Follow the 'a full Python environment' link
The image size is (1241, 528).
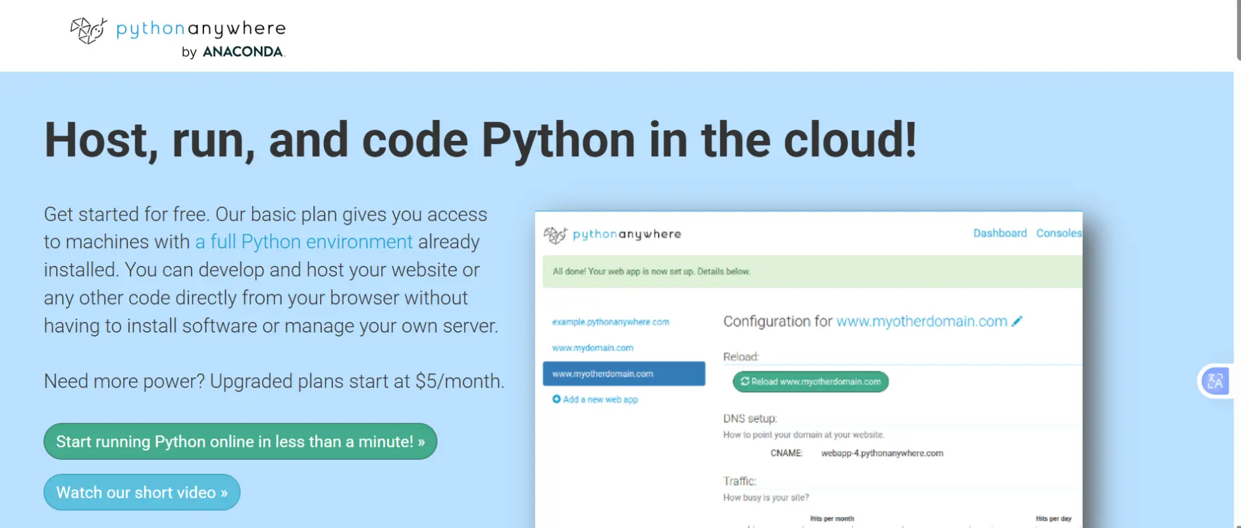point(304,242)
